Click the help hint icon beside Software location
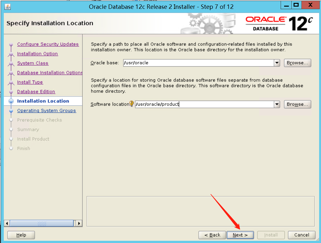 pyautogui.click(x=131, y=104)
